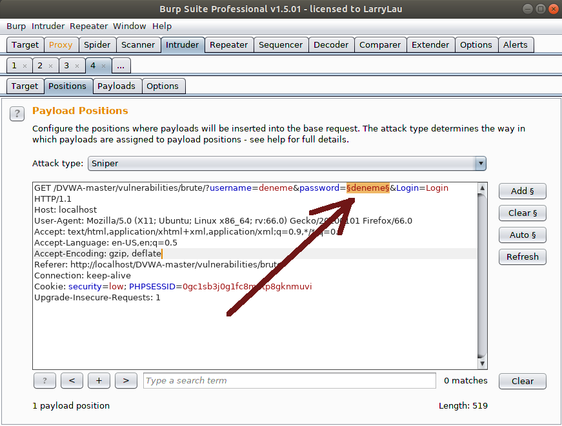Click the Upgrade-Insecure-Requests: 1 line
Image resolution: width=562 pixels, height=426 pixels.
coord(97,298)
